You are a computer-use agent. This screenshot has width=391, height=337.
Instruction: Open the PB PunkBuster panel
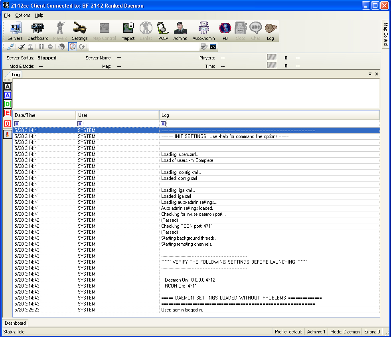click(x=225, y=31)
